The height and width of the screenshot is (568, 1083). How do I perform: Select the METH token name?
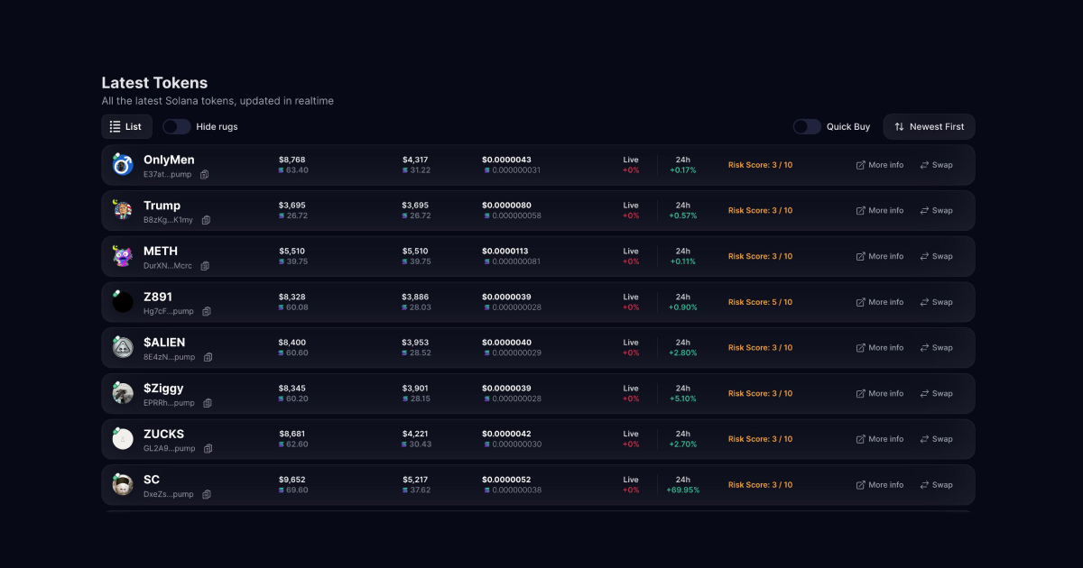(161, 251)
